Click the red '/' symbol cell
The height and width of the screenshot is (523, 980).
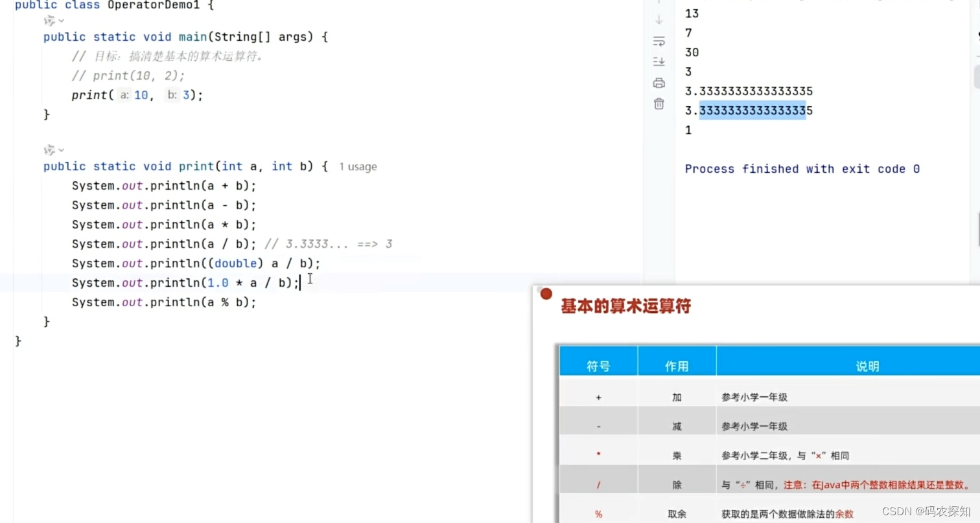(598, 485)
